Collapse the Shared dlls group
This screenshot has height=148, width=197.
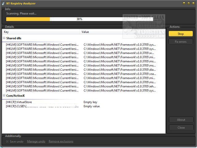(x=4, y=38)
